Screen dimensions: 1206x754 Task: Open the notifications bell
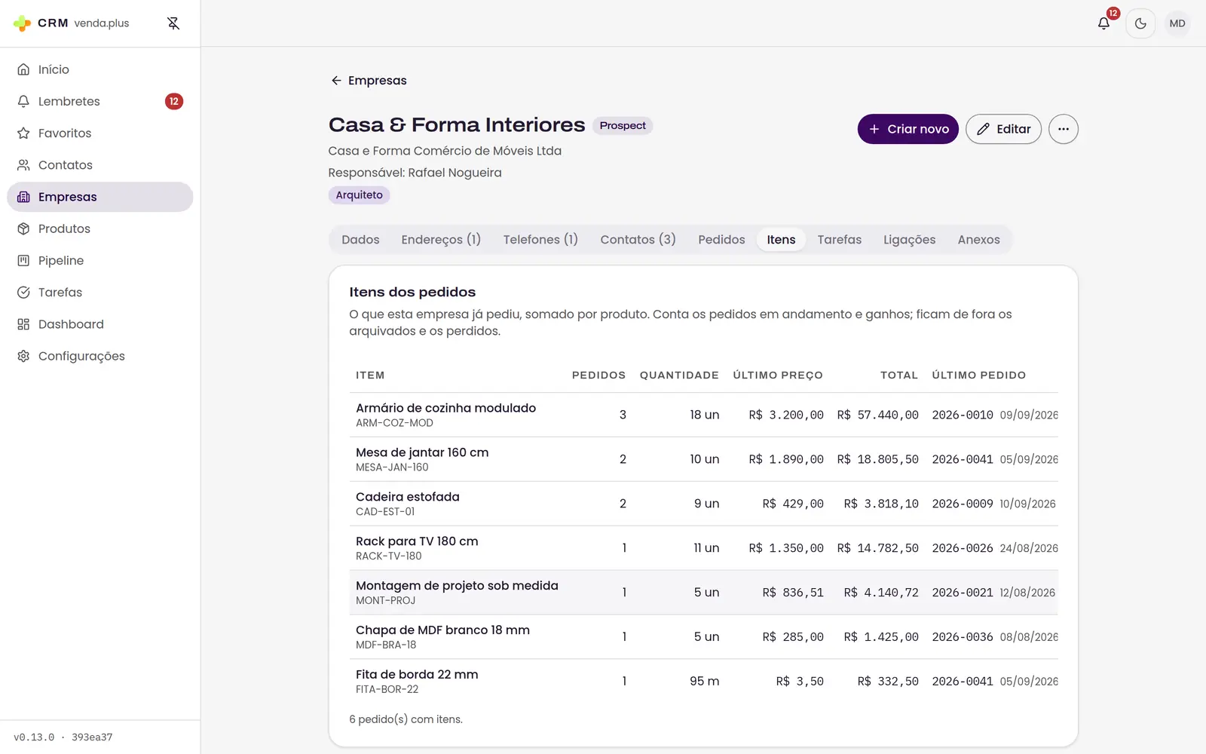tap(1103, 23)
